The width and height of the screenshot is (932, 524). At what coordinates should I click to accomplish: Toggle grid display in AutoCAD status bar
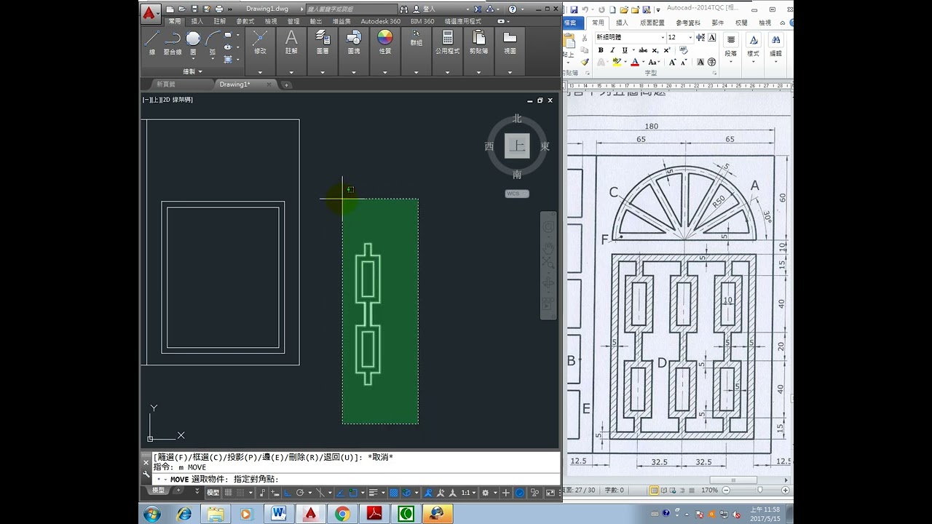point(228,493)
